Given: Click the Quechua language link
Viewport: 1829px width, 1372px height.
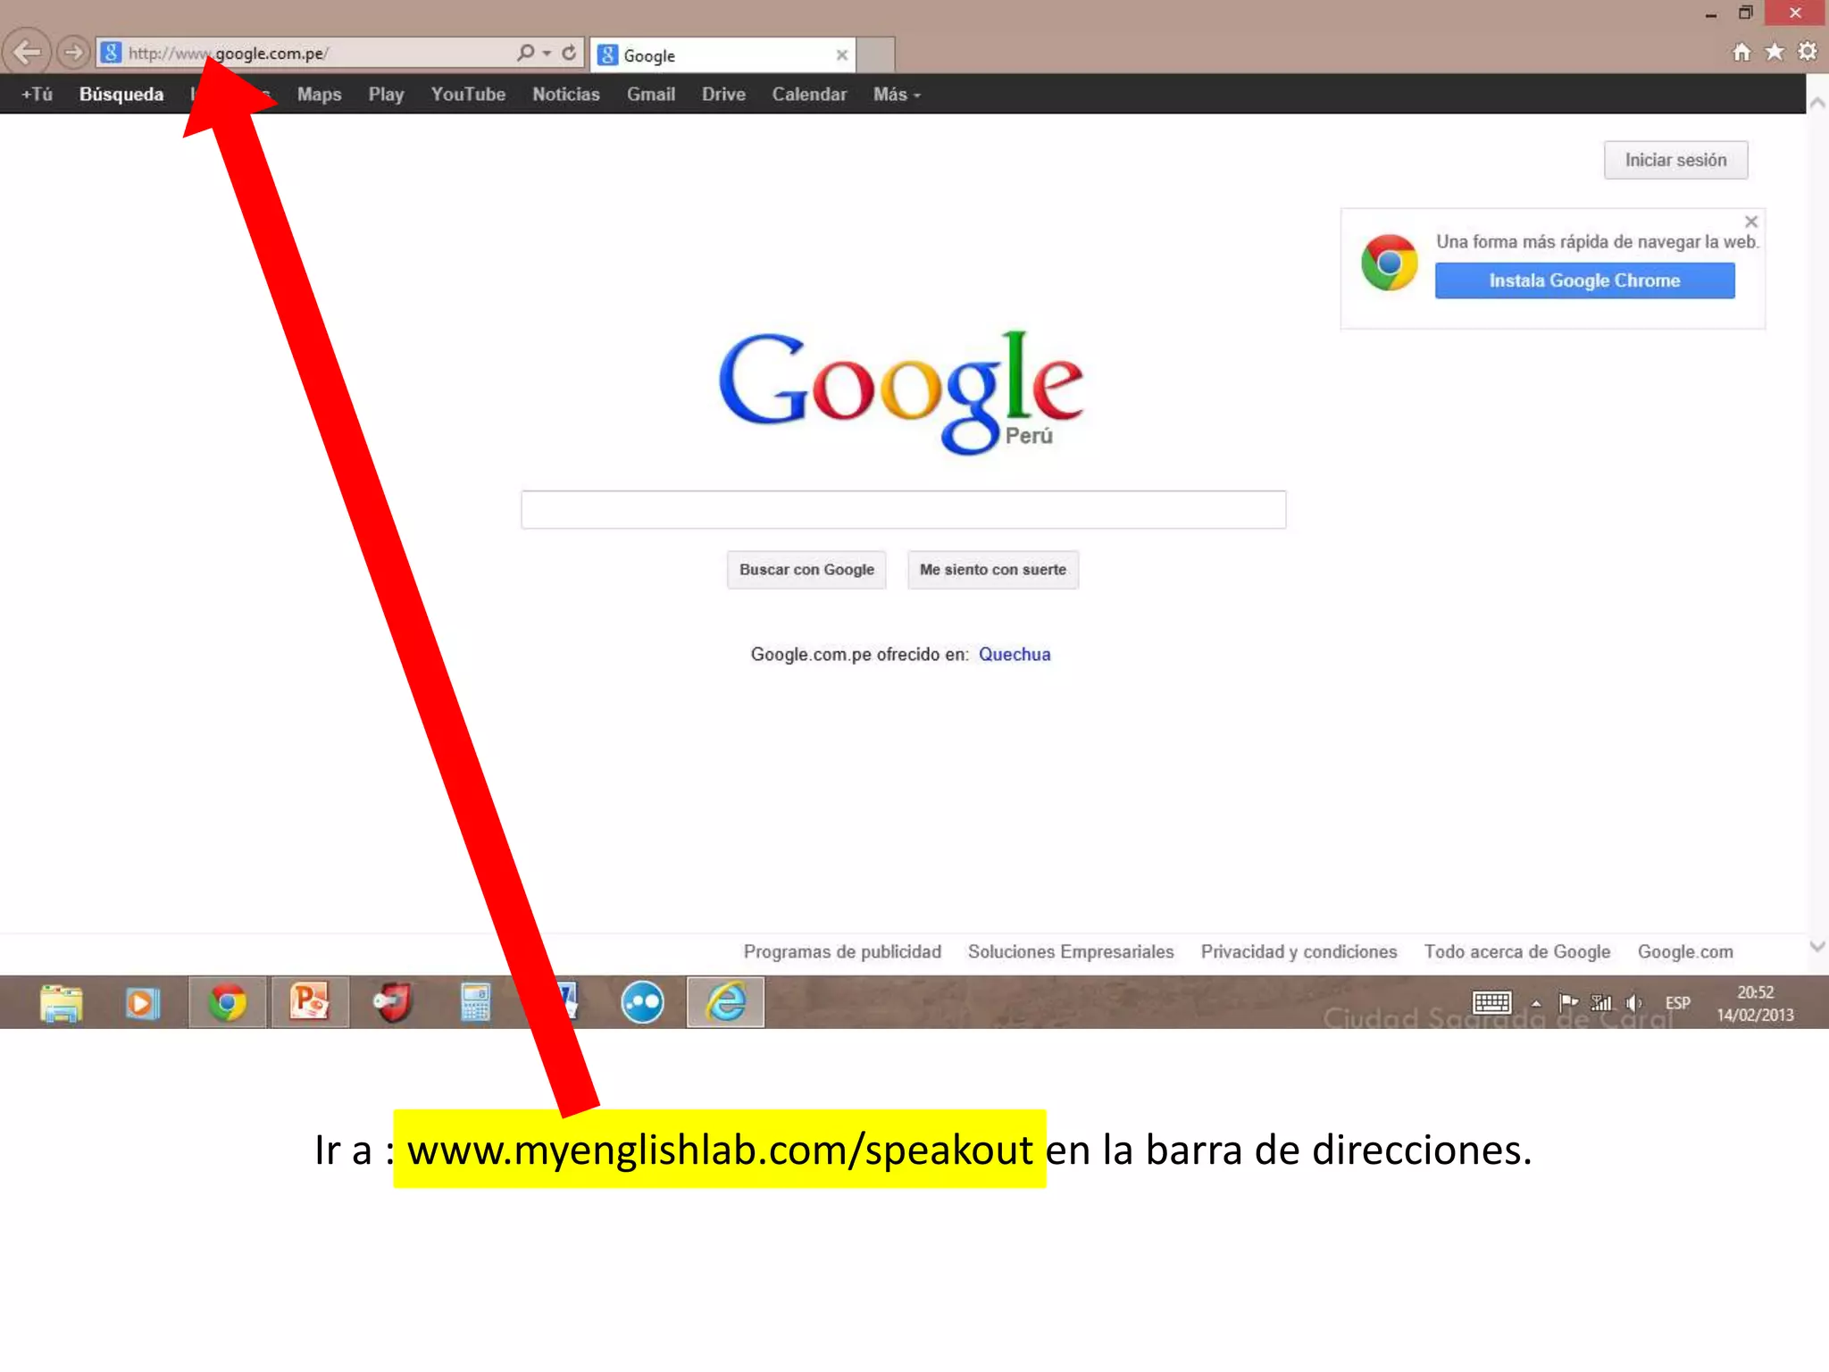Looking at the screenshot, I should tap(1015, 655).
